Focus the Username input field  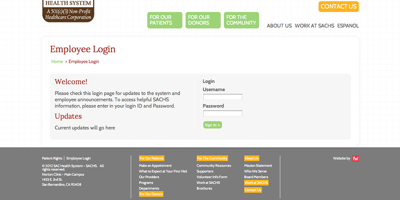[223, 97]
